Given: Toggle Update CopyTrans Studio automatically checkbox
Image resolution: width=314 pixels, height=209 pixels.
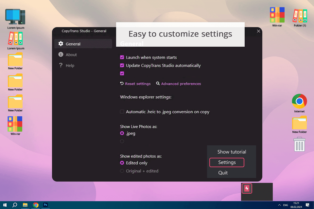Looking at the screenshot, I should [x=122, y=65].
